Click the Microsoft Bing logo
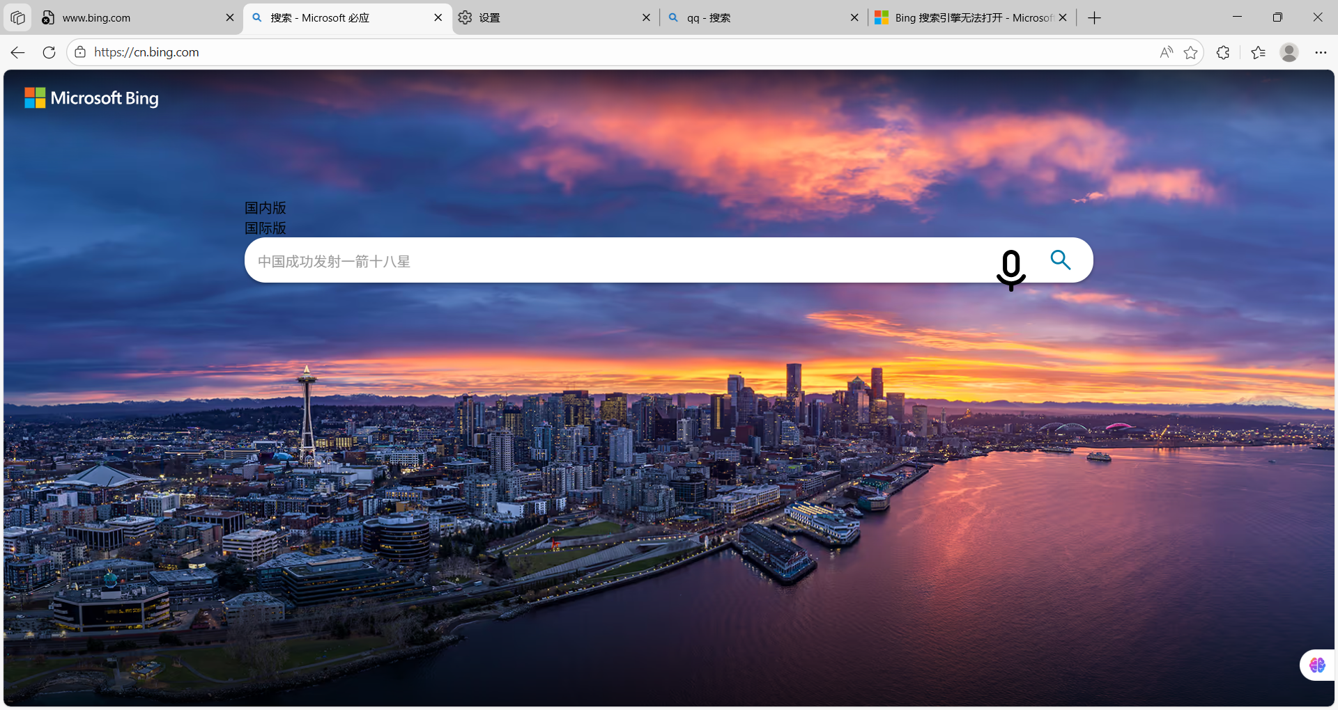 point(91,98)
